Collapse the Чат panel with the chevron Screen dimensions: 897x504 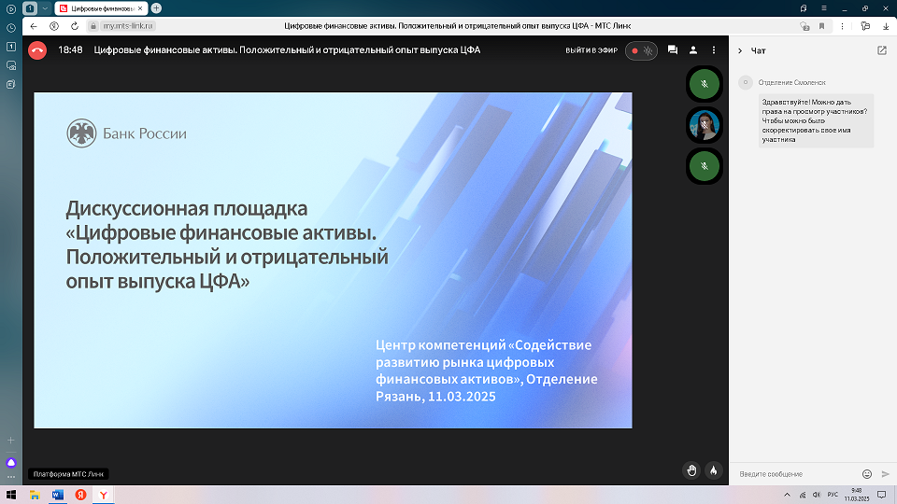coord(740,50)
